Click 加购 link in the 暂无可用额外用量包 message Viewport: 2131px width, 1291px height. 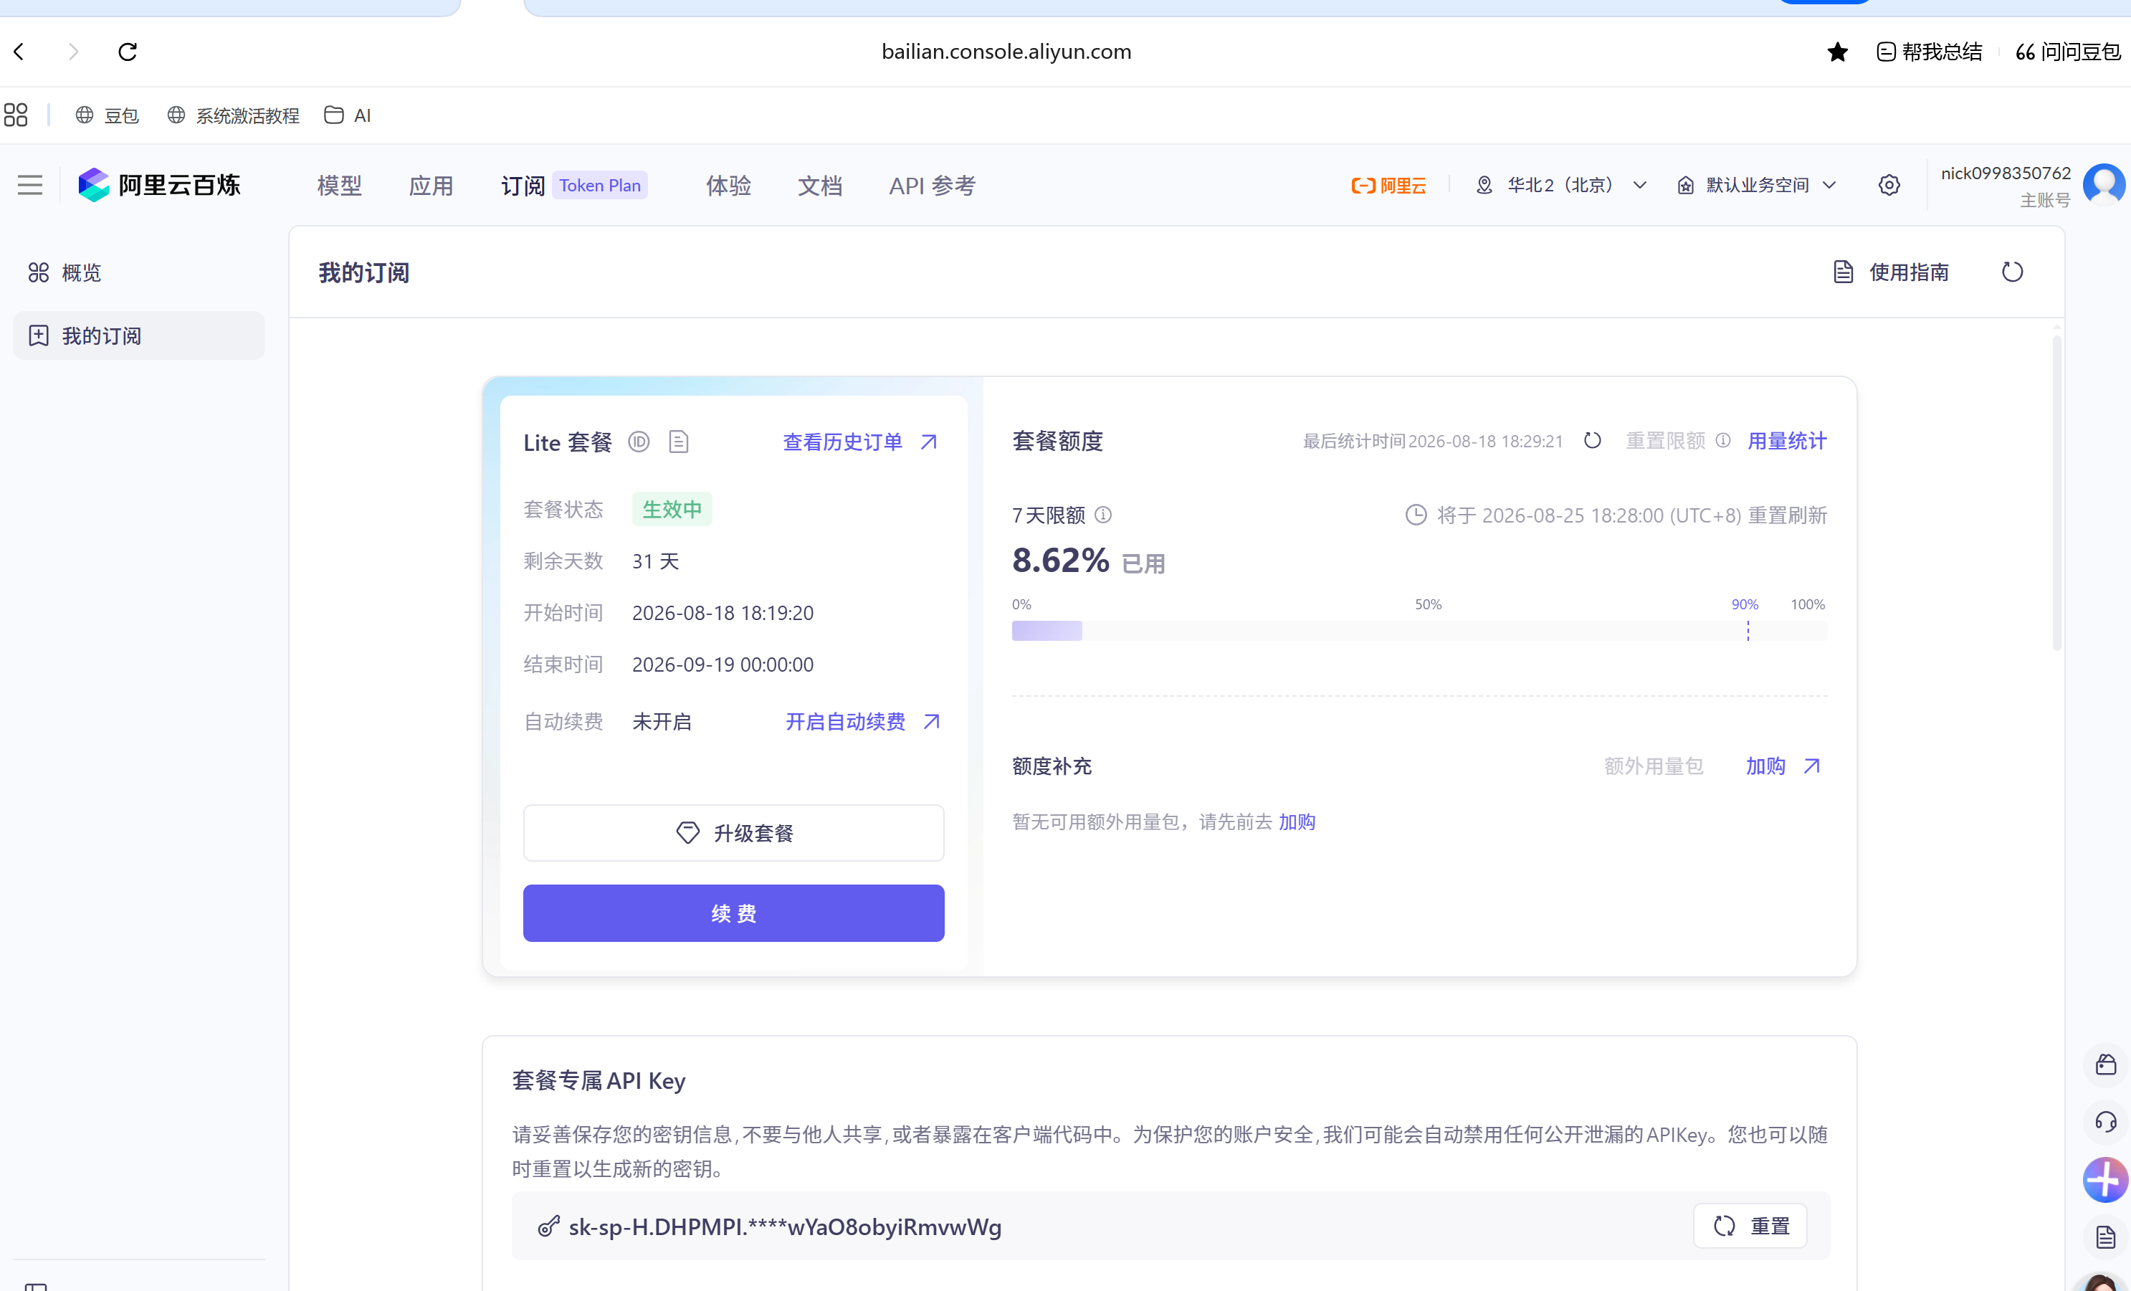pyautogui.click(x=1297, y=821)
